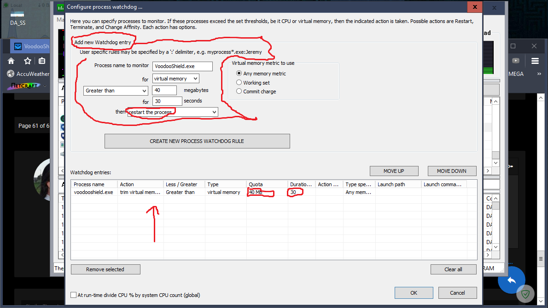This screenshot has height=308, width=548.
Task: Click the seconds field showing 30
Action: (x=167, y=101)
